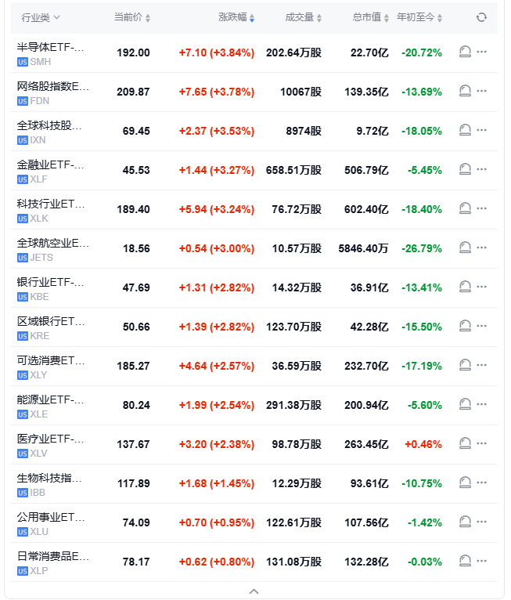Open the 行业类 category dropdown
The image size is (511, 600).
(x=41, y=17)
